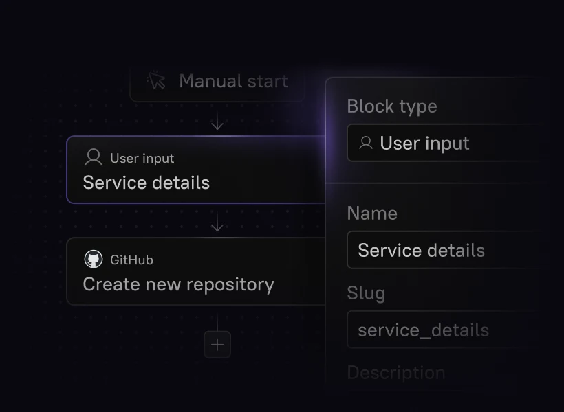Click the Description label in the panel
The height and width of the screenshot is (412, 564).
(x=395, y=373)
